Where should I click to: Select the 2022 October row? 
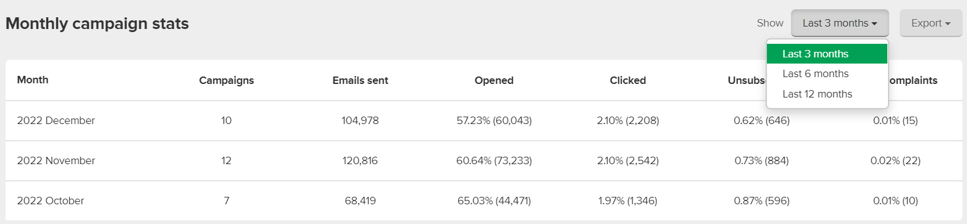point(484,201)
